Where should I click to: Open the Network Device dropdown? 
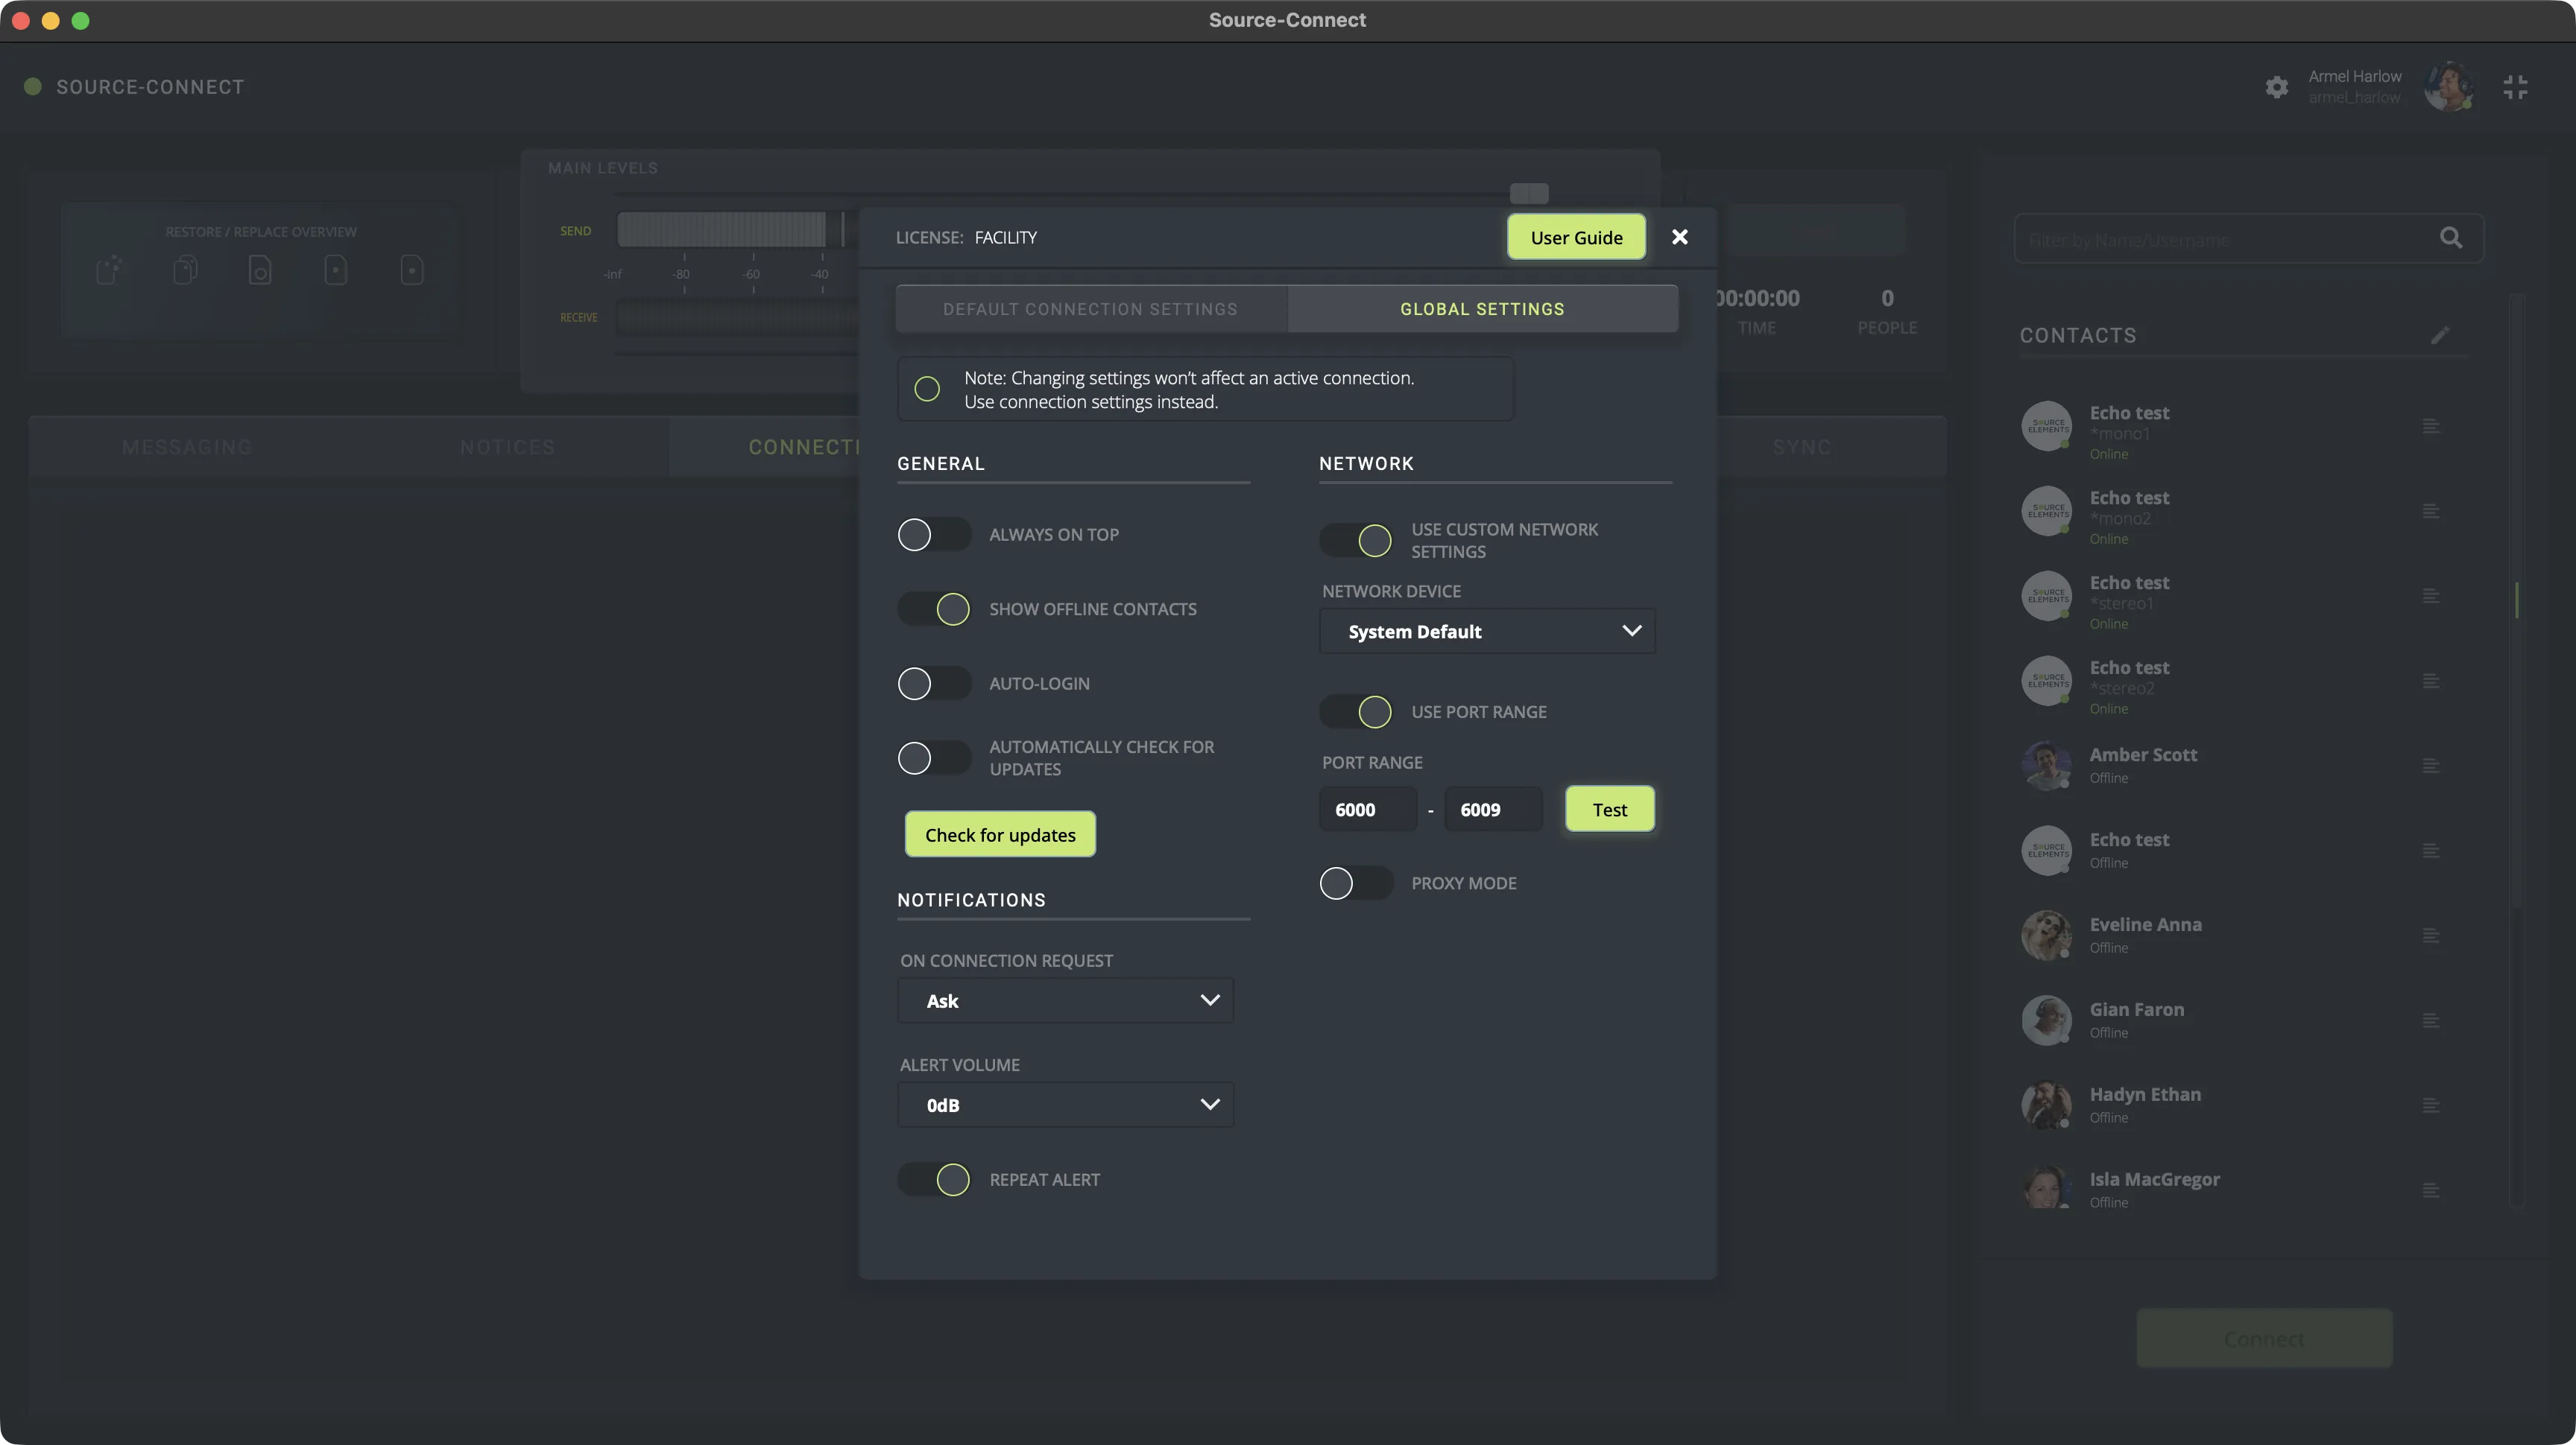pyautogui.click(x=1487, y=632)
